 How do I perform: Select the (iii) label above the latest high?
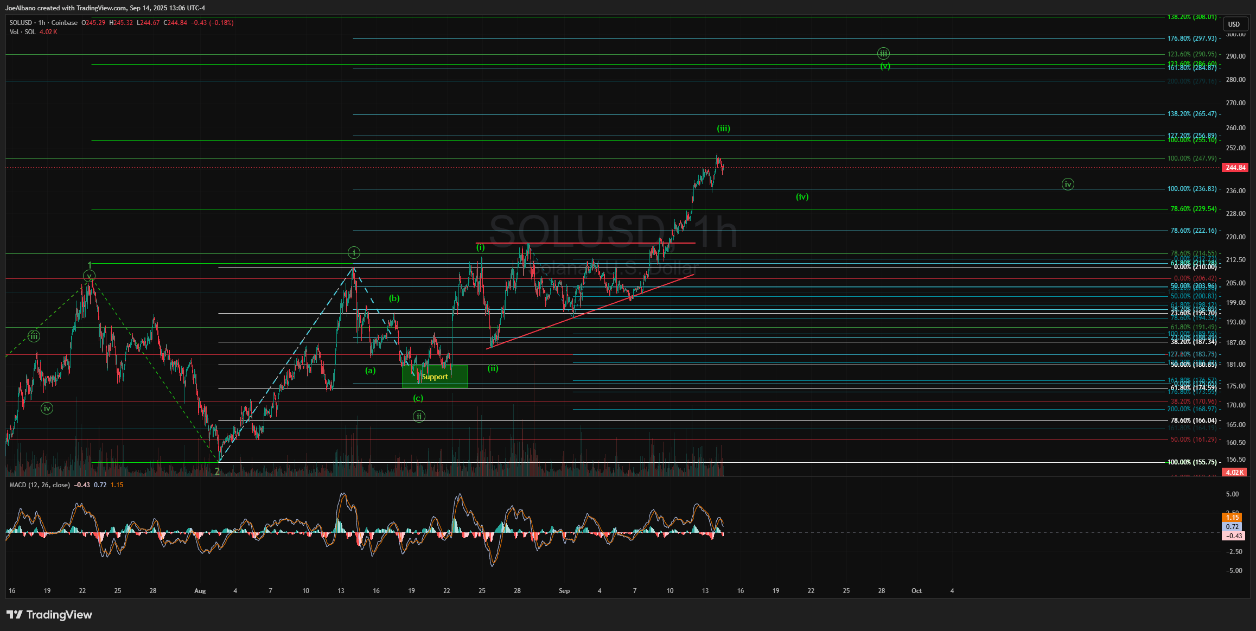click(723, 129)
